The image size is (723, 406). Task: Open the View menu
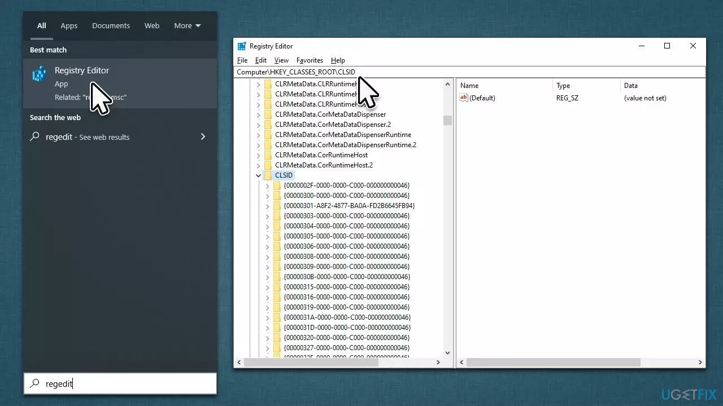[281, 60]
